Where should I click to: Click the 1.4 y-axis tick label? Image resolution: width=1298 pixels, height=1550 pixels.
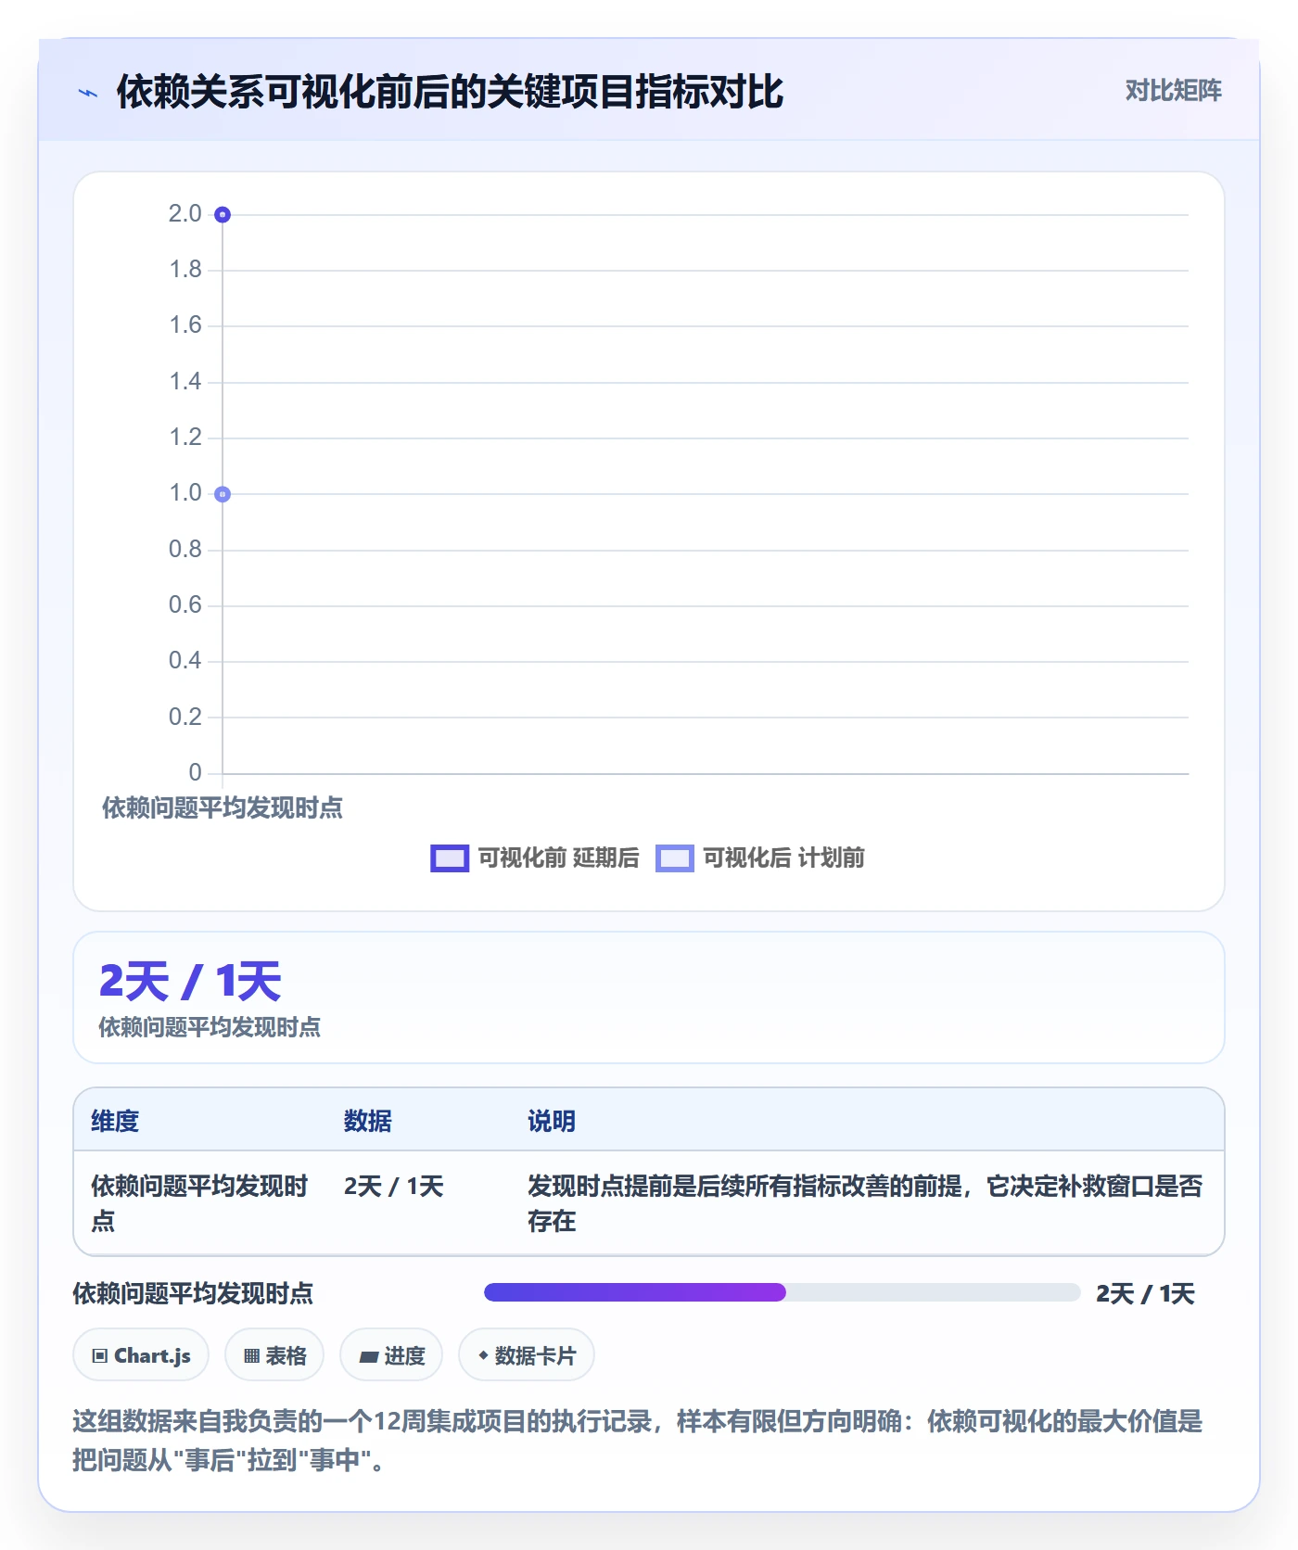[x=185, y=381]
